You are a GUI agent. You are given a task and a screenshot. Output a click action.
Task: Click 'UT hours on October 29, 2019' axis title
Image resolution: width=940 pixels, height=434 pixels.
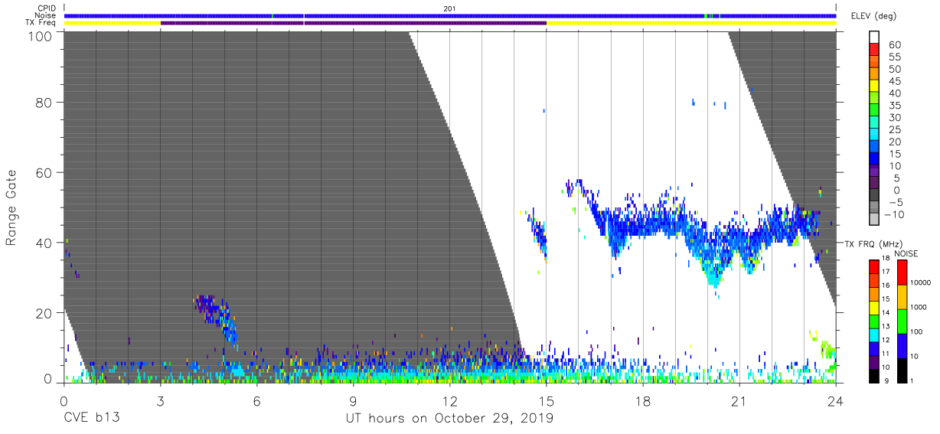pos(450,419)
